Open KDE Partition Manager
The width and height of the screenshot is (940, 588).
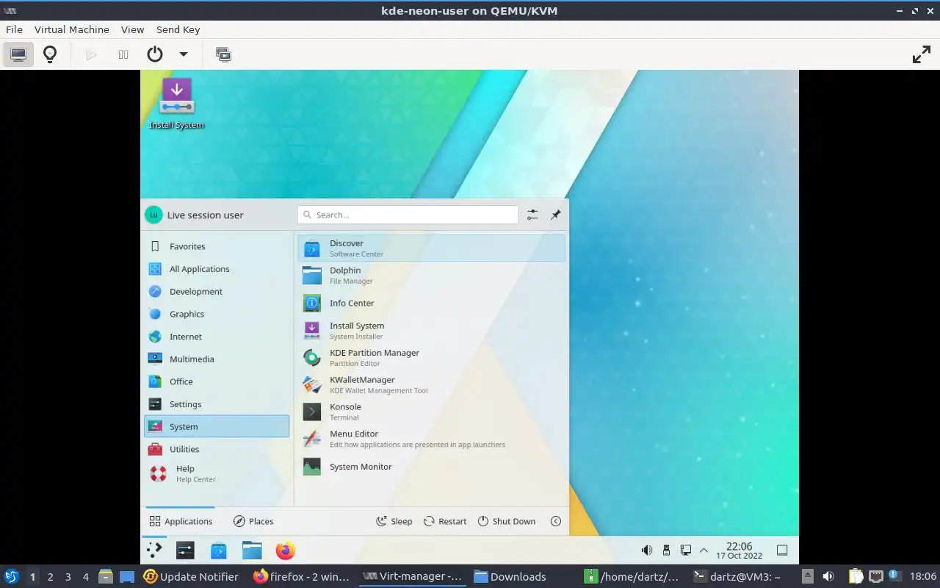(x=431, y=357)
